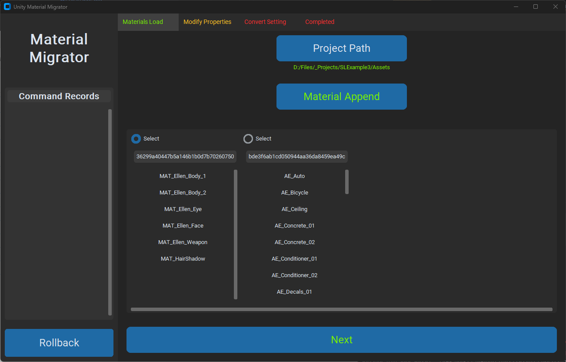Select AE_Bicycle material

[294, 193]
